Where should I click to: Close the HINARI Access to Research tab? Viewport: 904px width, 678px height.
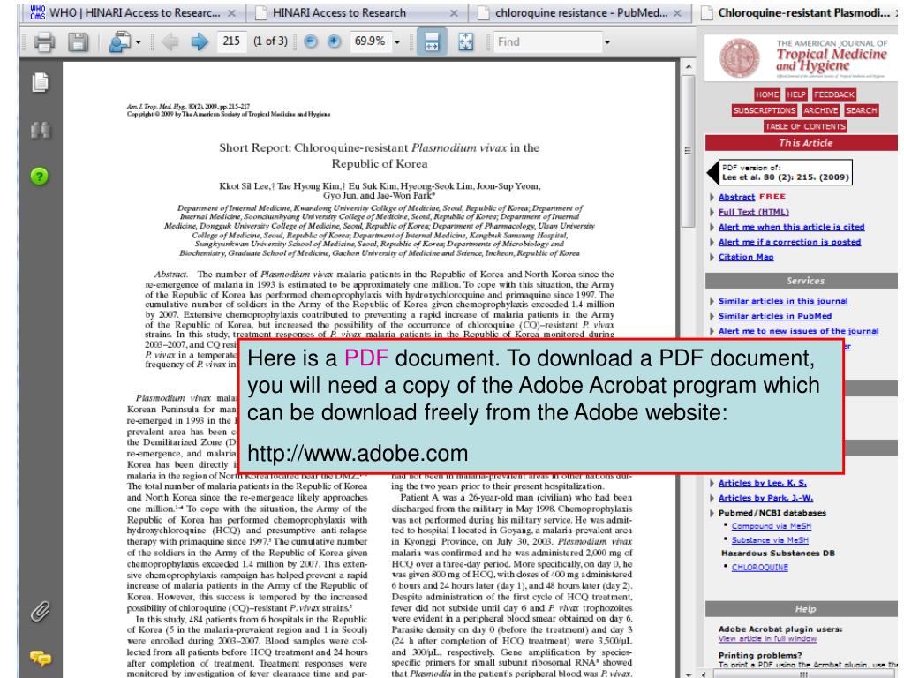(x=454, y=12)
